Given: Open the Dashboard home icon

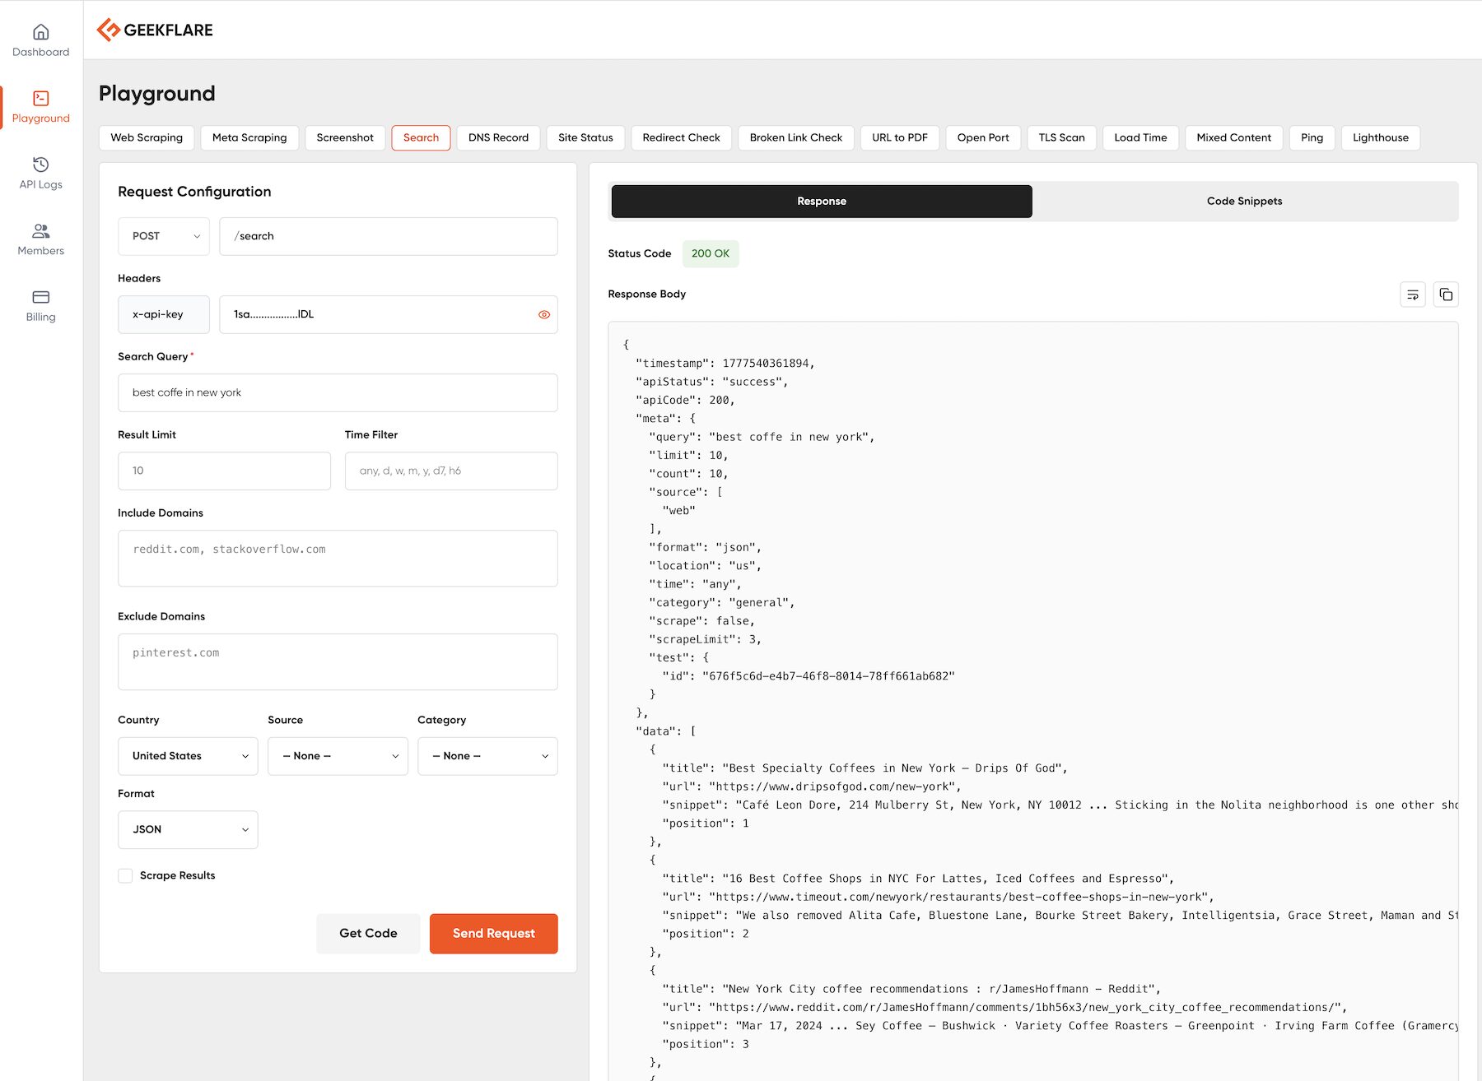Looking at the screenshot, I should pyautogui.click(x=40, y=32).
